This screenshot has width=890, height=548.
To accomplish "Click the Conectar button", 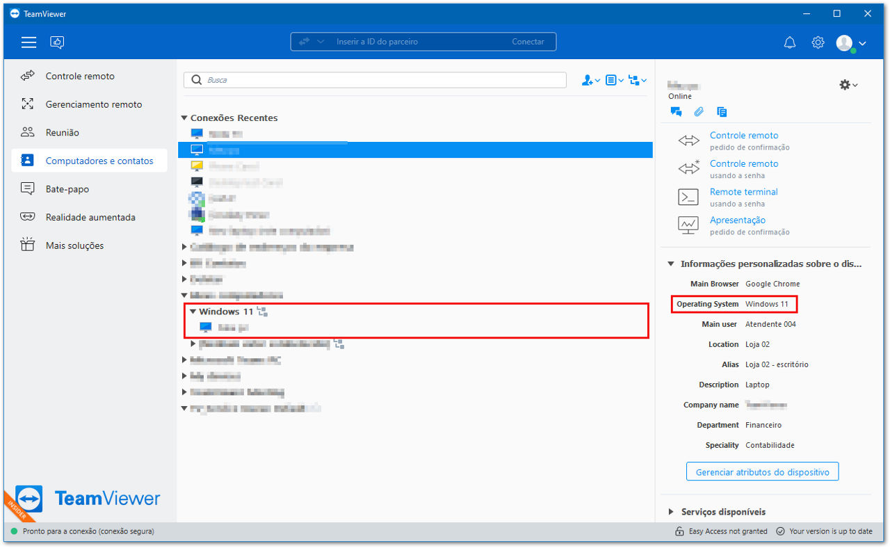I will pyautogui.click(x=528, y=42).
